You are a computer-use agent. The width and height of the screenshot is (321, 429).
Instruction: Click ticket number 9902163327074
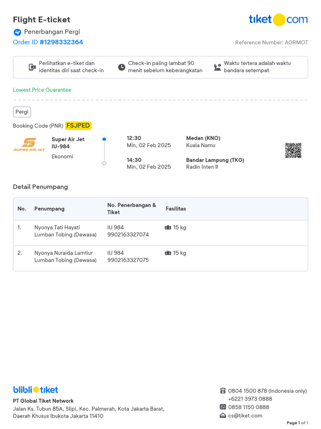tap(128, 235)
